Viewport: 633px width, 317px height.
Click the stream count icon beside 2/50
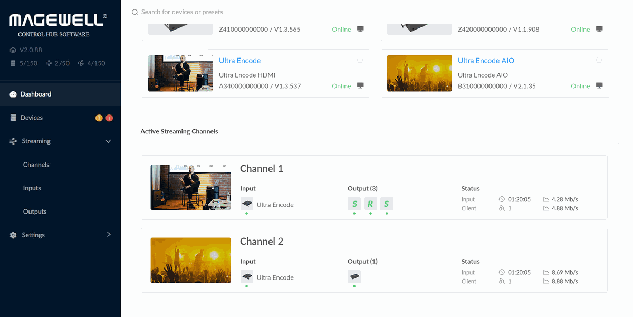pyautogui.click(x=49, y=63)
